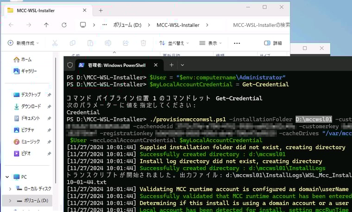Click the Delete trash icon

click(x=144, y=43)
